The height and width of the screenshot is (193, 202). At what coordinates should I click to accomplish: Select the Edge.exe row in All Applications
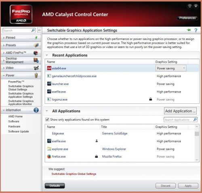click(120, 133)
